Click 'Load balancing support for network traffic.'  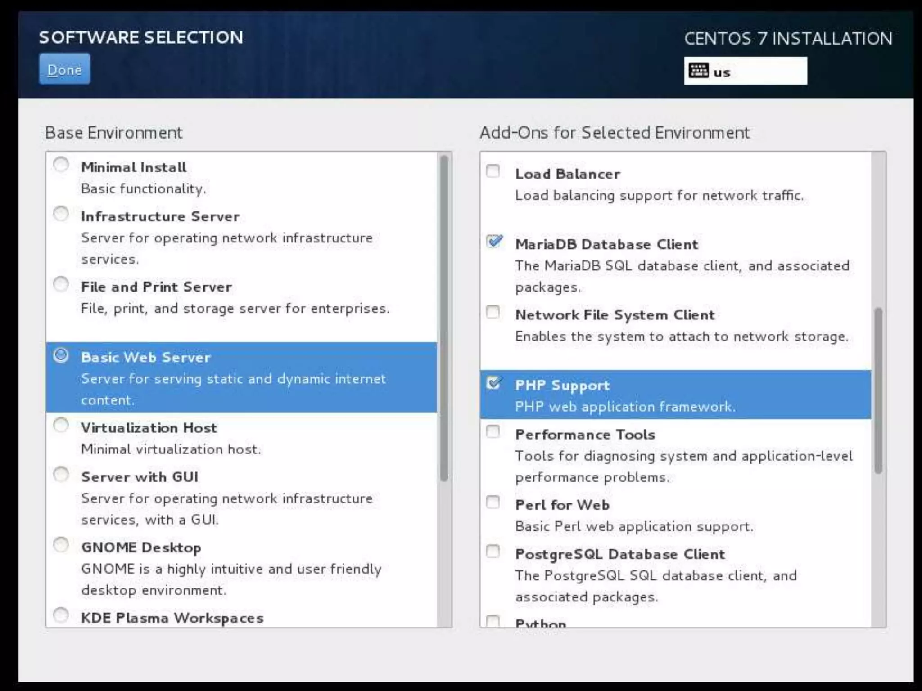[660, 196]
